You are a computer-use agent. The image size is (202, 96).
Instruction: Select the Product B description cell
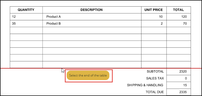[92, 24]
